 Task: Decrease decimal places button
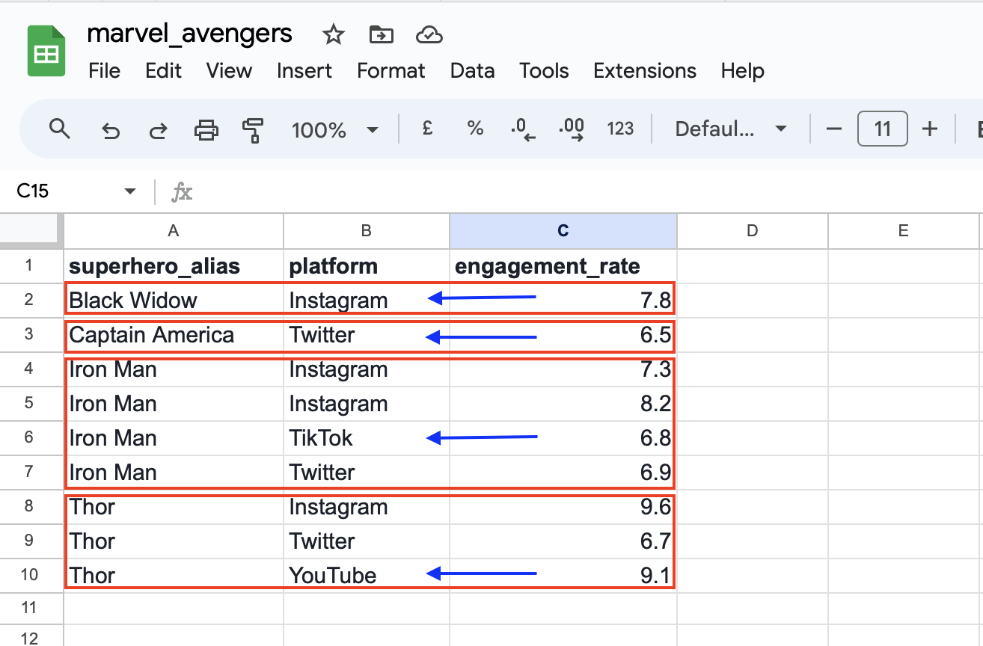click(523, 129)
